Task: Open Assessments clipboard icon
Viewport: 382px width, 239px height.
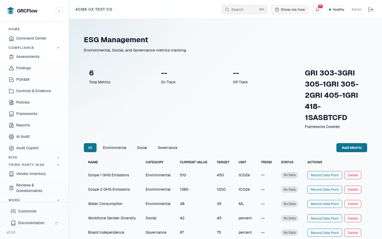Action: coord(11,57)
